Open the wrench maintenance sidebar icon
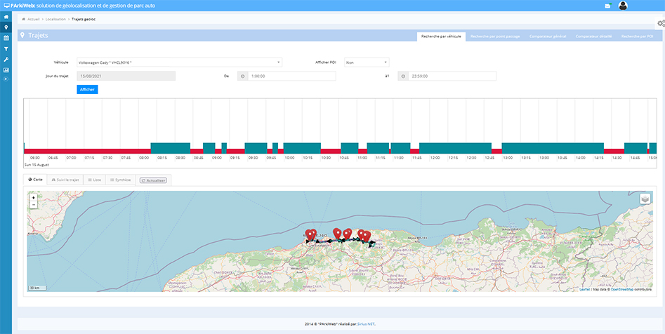This screenshot has width=665, height=334. tap(6, 60)
